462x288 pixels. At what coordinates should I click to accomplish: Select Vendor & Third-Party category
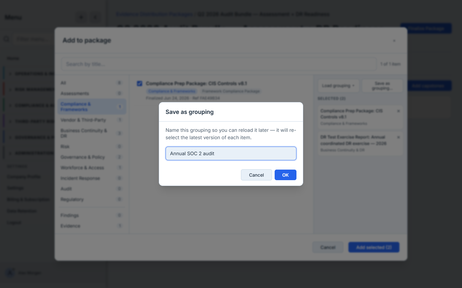(92, 120)
